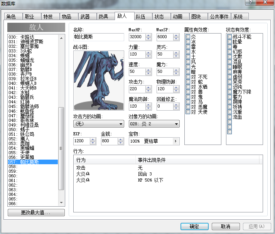
Task: Toggle the 睡眠 state checkbox
Action: tap(229, 67)
